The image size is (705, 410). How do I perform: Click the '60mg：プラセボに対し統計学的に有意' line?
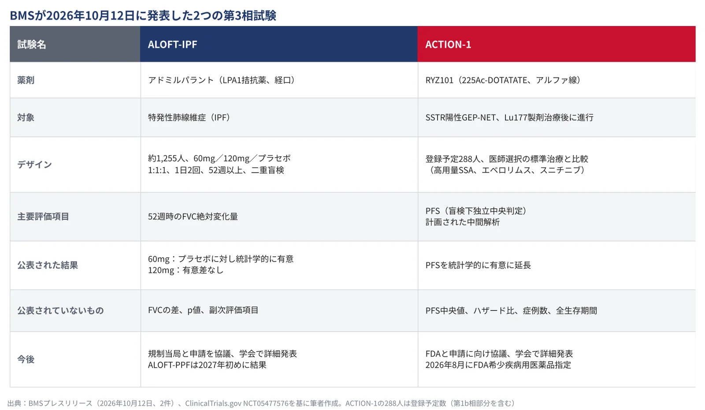[x=221, y=259]
